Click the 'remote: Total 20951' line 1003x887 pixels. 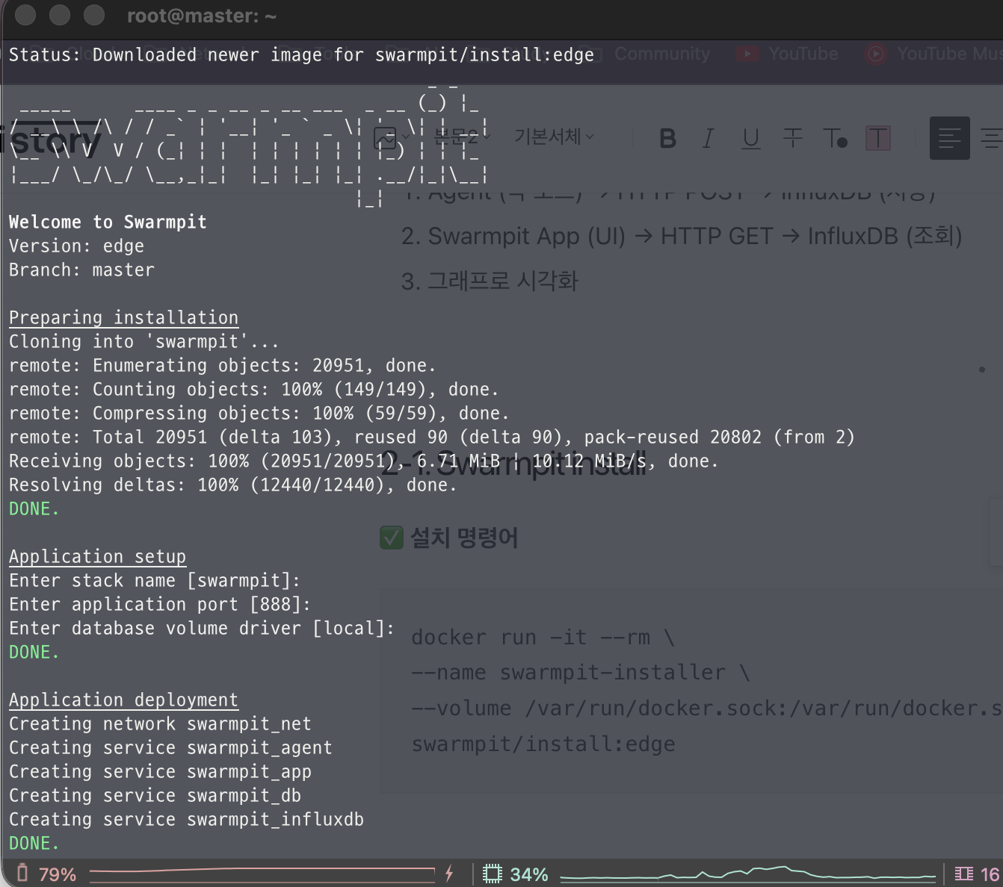[x=431, y=438]
